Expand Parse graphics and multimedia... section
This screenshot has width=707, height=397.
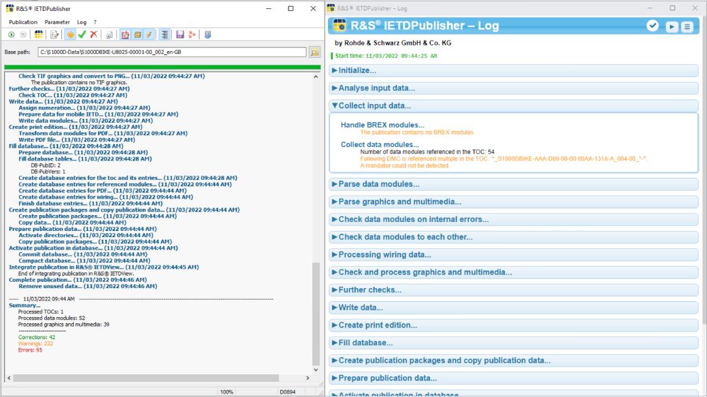514,202
